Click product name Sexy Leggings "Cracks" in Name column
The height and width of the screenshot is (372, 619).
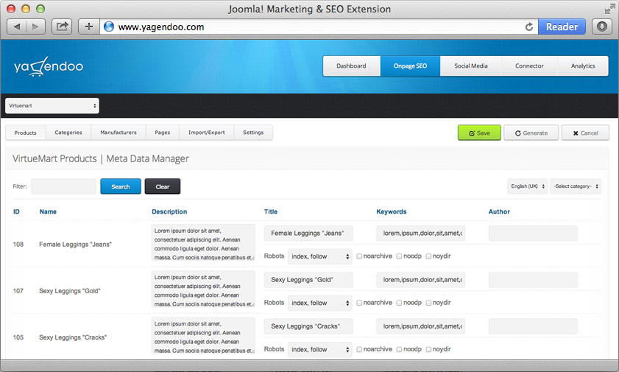pyautogui.click(x=73, y=337)
